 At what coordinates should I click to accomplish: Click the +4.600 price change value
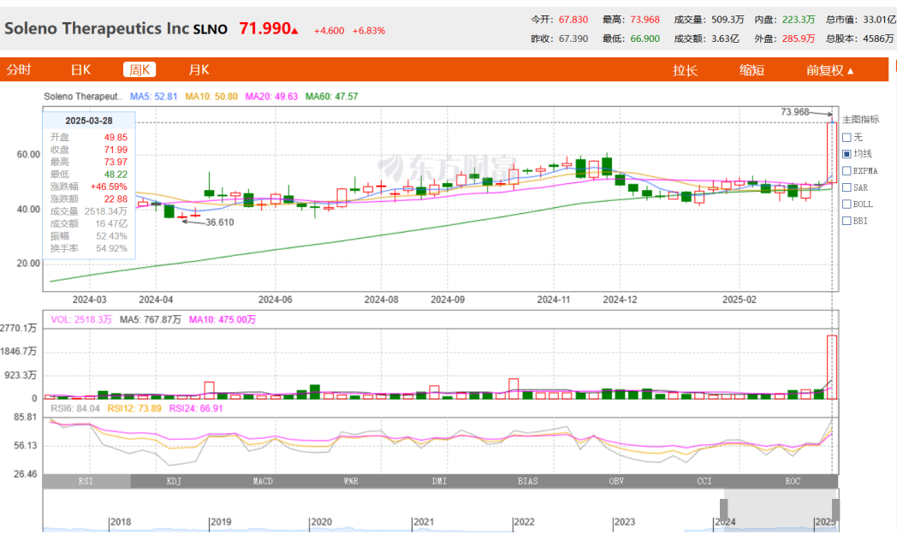pos(329,31)
